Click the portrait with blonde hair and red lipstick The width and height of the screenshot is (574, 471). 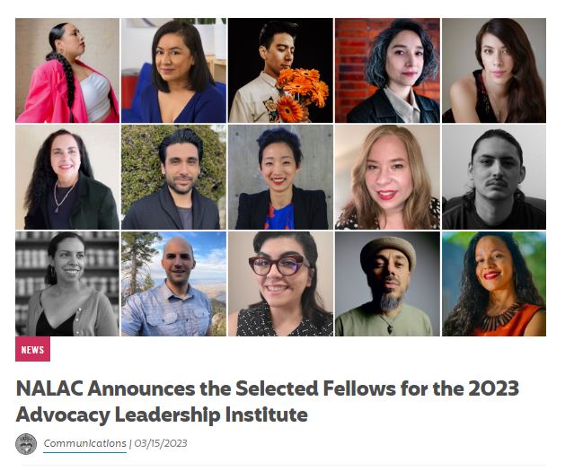click(x=386, y=177)
